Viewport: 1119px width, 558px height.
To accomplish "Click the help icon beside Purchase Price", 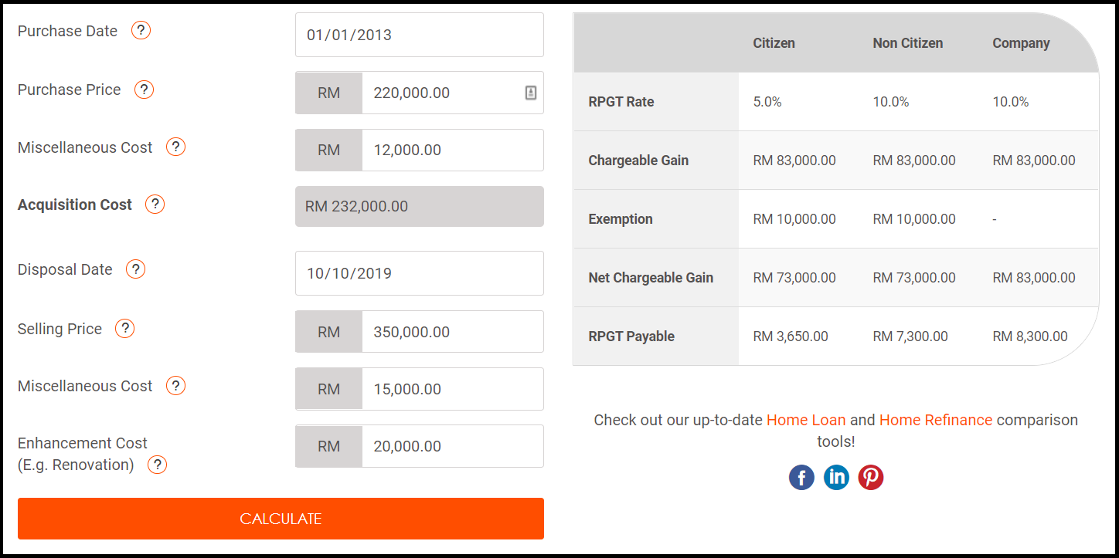I will click(x=144, y=90).
